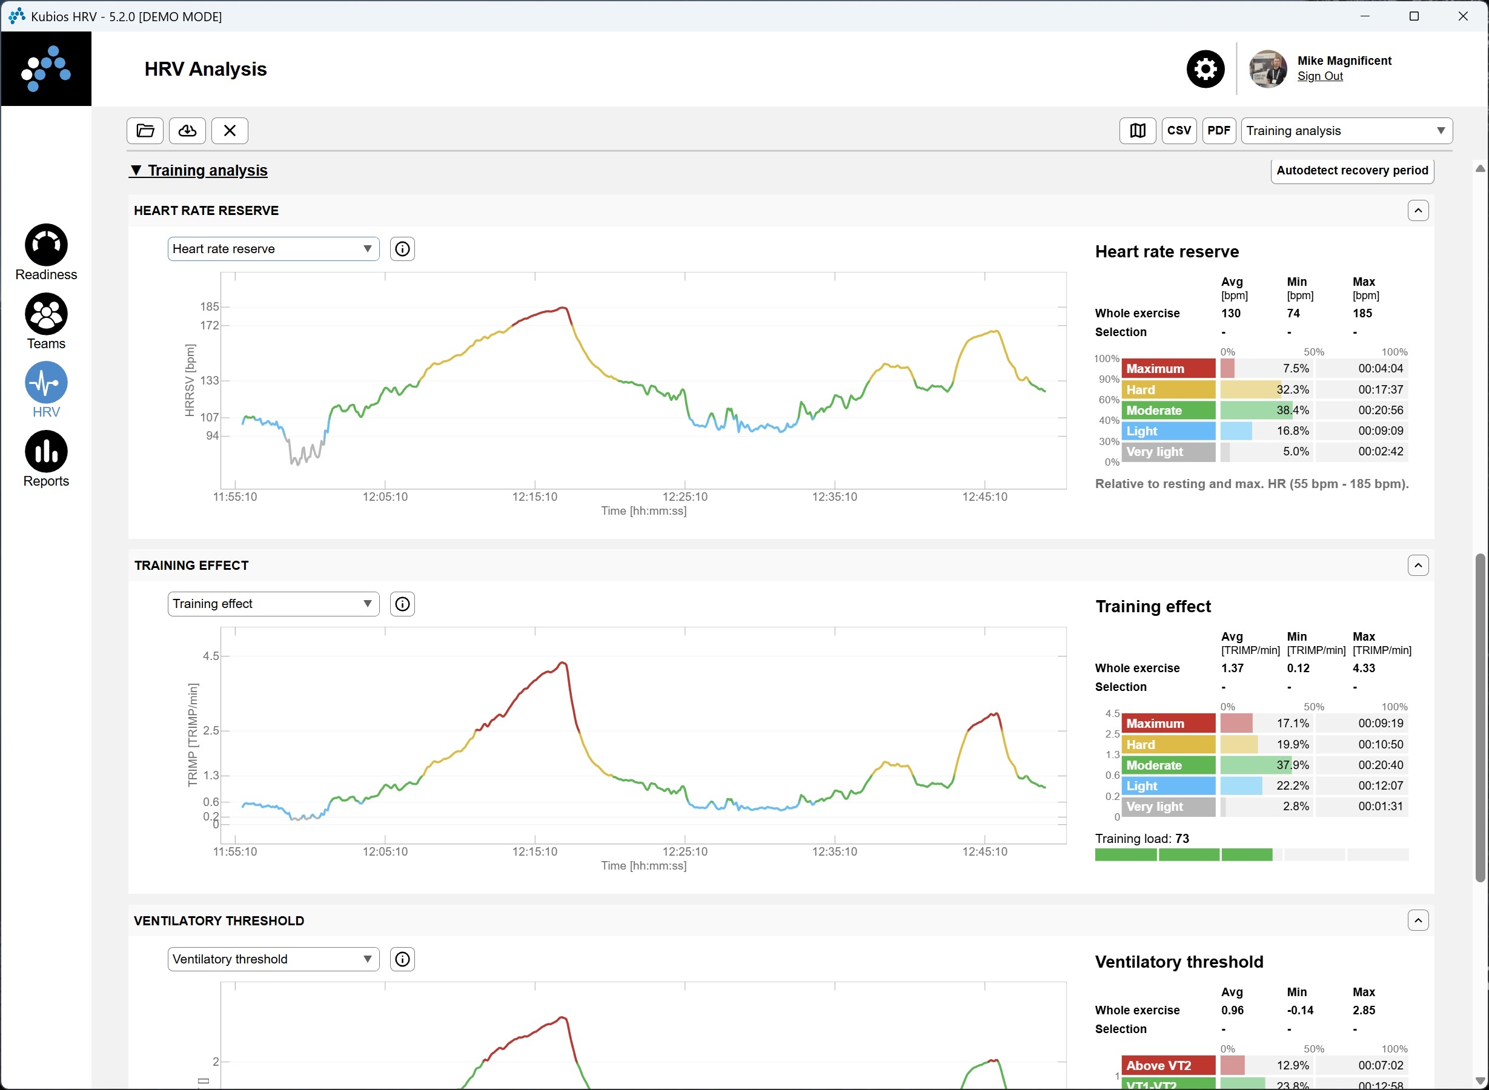Viewport: 1489px width, 1090px height.
Task: Maximize the Kubios HRV window
Action: pyautogui.click(x=1414, y=16)
